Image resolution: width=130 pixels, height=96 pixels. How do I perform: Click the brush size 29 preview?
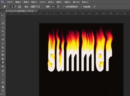(x=12, y=7)
